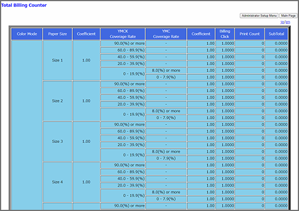The height and width of the screenshot is (211, 299).
Task: Click the YMCK Coverage Rate header
Action: 123,34
